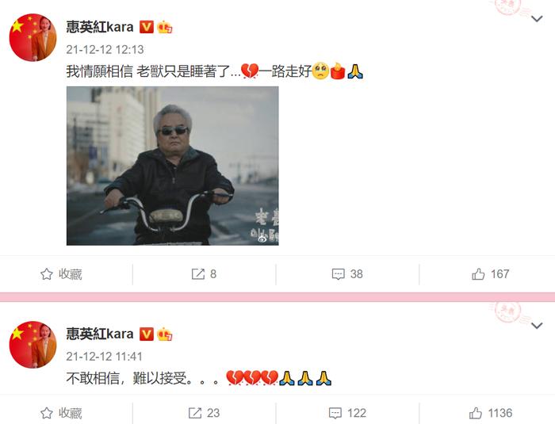Open the profile avatar of first post
The image size is (555, 424).
(x=33, y=37)
